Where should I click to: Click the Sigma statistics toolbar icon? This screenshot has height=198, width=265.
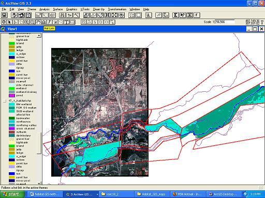click(x=175, y=15)
